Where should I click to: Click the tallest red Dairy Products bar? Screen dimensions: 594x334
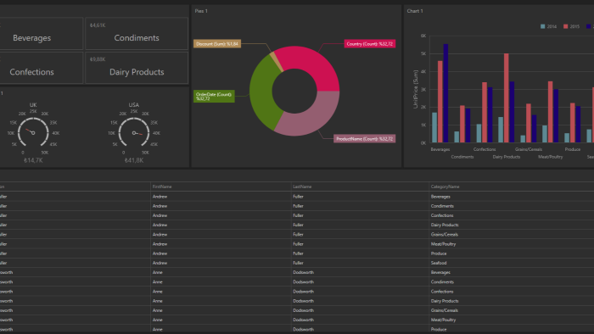pos(506,98)
